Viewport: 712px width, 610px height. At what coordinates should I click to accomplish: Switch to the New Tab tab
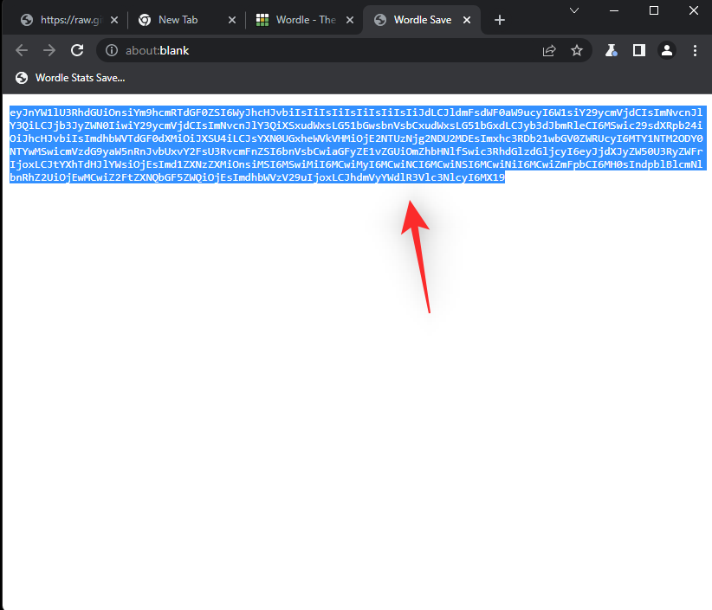[182, 20]
